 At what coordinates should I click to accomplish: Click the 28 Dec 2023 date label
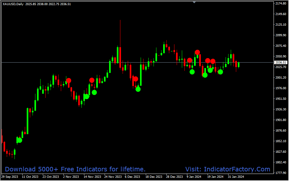click(174, 177)
